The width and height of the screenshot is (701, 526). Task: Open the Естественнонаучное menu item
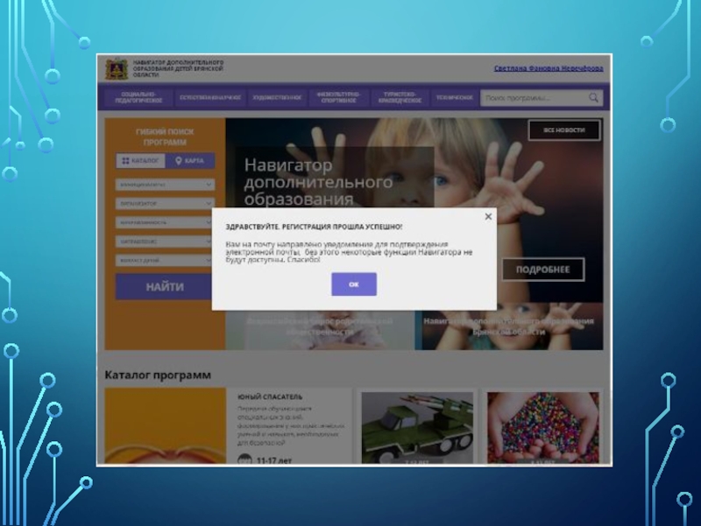coord(210,97)
